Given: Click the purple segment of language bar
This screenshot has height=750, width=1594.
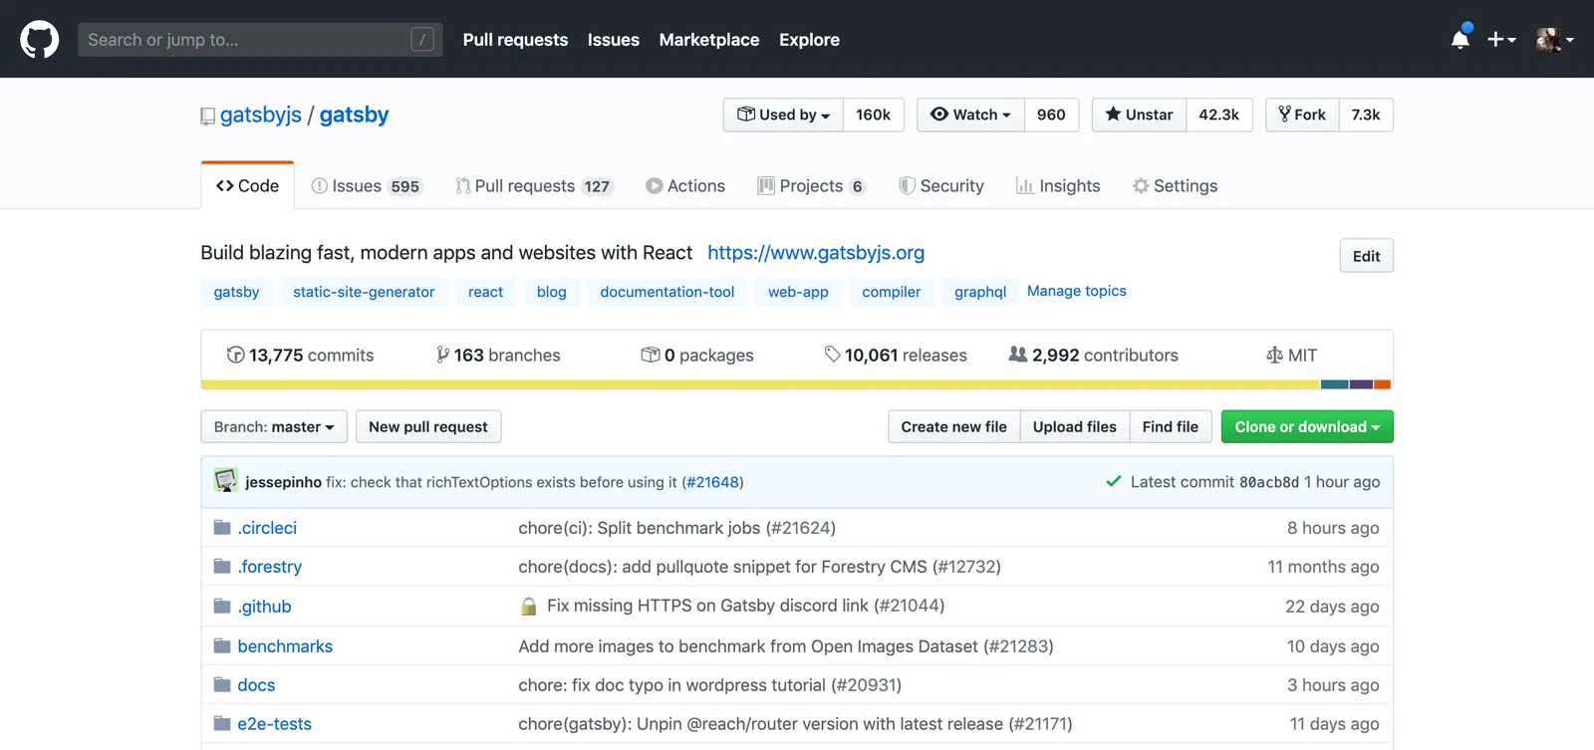Looking at the screenshot, I should 1361,384.
